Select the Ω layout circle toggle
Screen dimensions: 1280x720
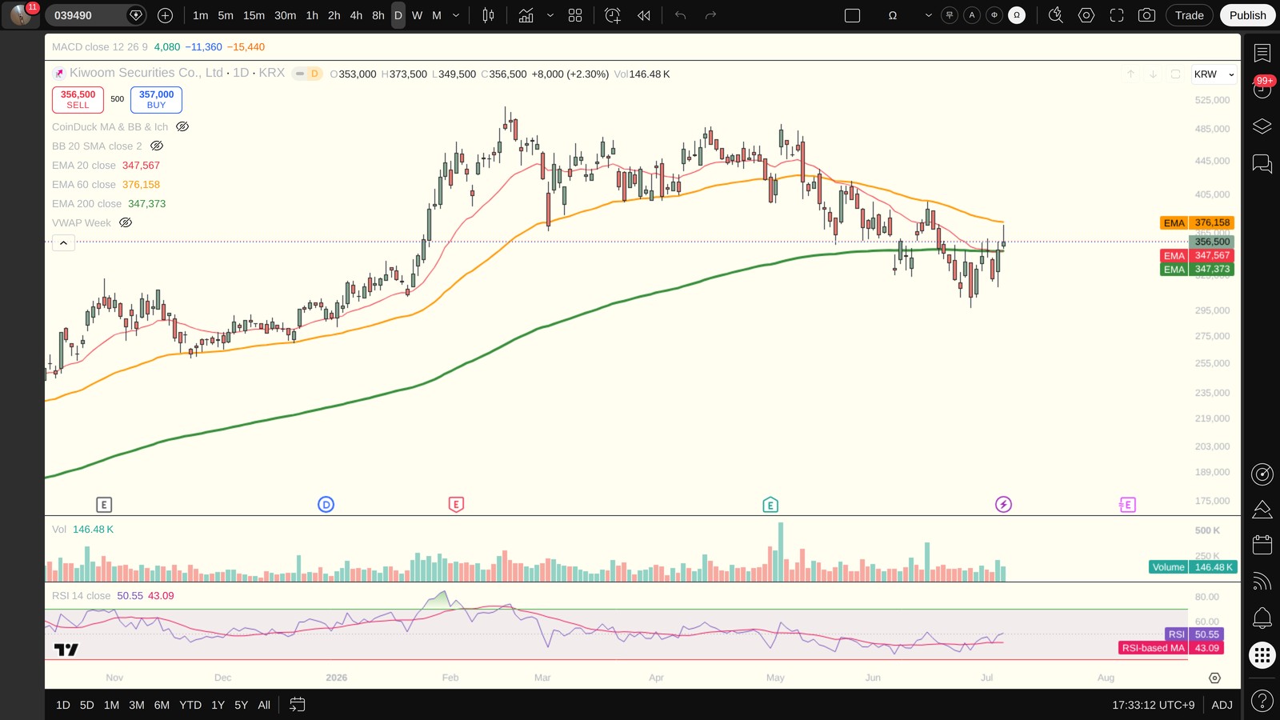point(1017,15)
